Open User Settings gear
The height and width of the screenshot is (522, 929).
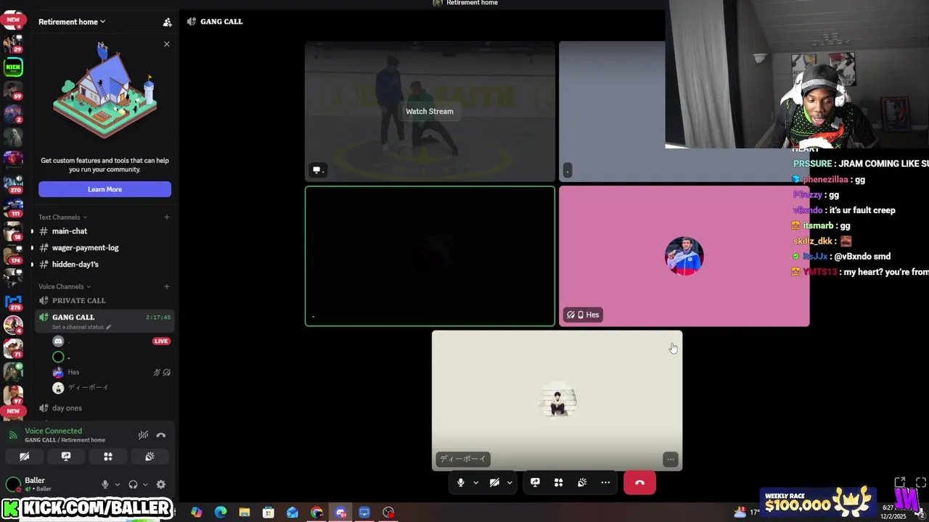tap(161, 484)
